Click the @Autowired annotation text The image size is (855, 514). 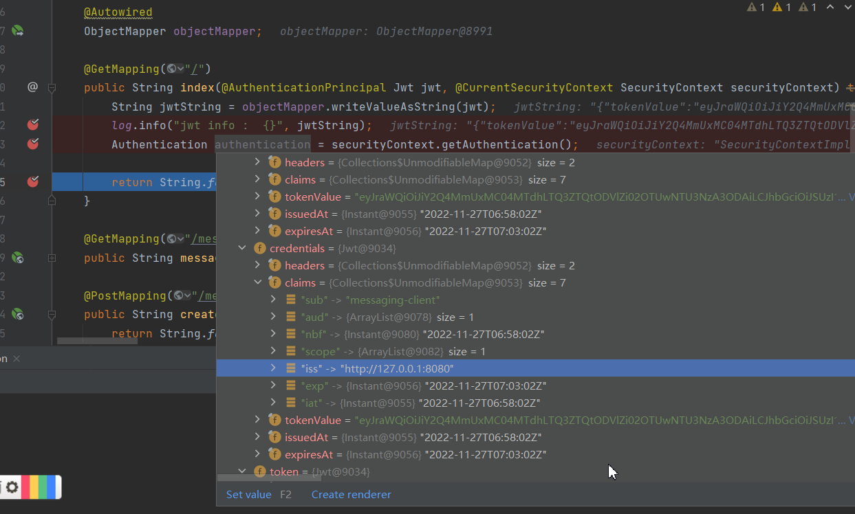(118, 12)
